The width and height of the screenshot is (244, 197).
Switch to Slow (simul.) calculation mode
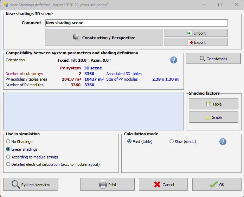pyautogui.click(x=172, y=142)
